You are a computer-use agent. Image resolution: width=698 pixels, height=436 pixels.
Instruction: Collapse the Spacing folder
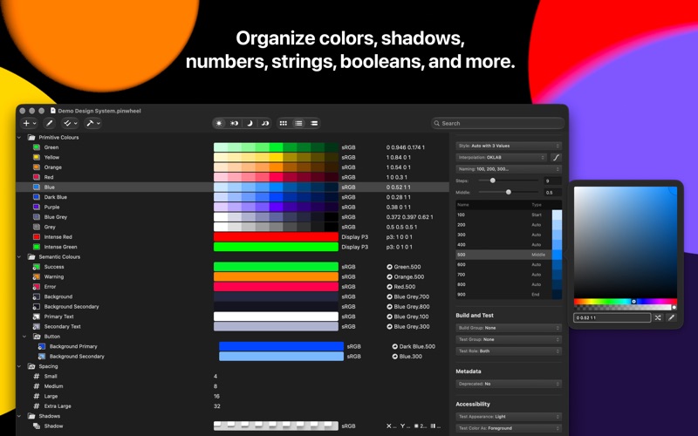[x=19, y=366]
